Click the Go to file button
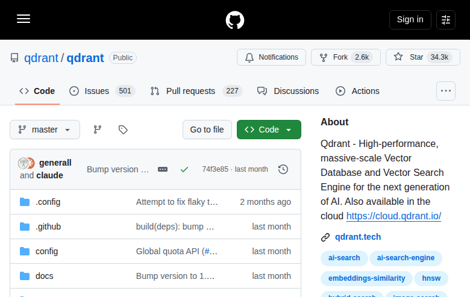This screenshot has width=470, height=297. (207, 130)
